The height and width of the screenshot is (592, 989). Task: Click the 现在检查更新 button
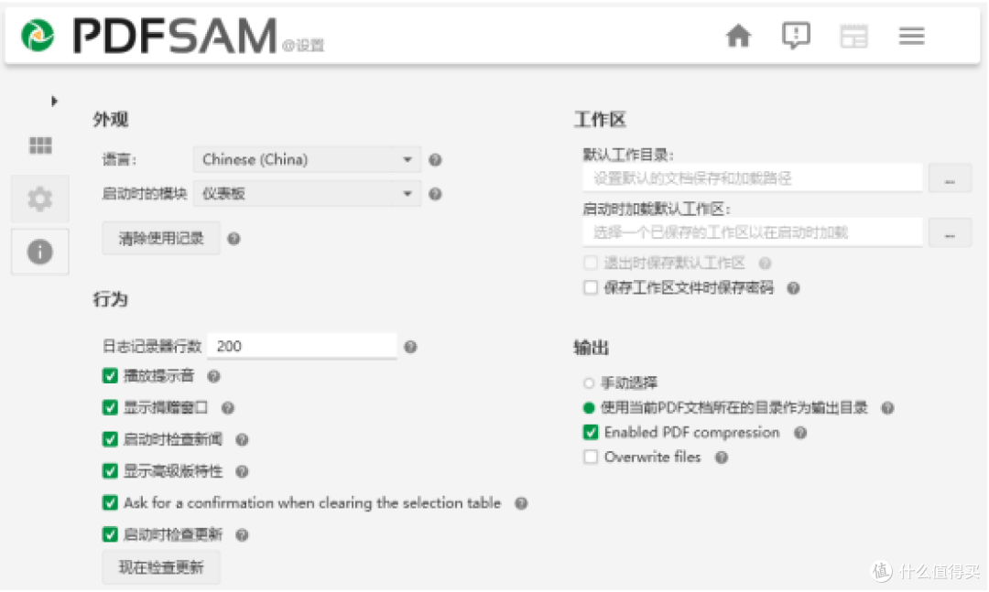coord(161,567)
